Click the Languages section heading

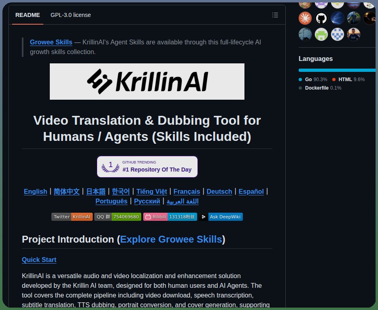point(316,59)
